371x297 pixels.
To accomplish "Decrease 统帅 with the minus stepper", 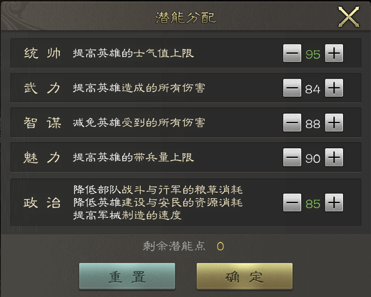I will [x=292, y=54].
